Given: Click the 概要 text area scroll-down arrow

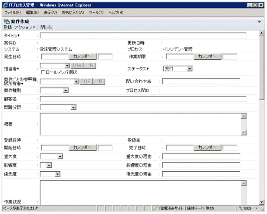Looking at the screenshot, I should pos(244,133).
